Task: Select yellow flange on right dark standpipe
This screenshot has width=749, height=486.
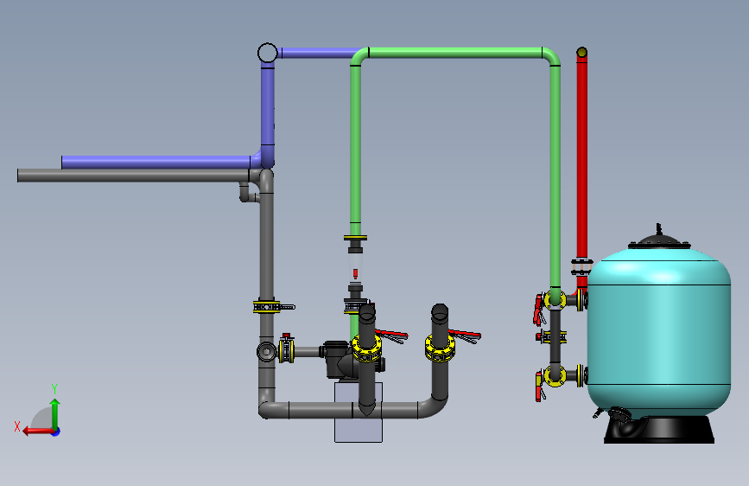Action: (x=440, y=348)
